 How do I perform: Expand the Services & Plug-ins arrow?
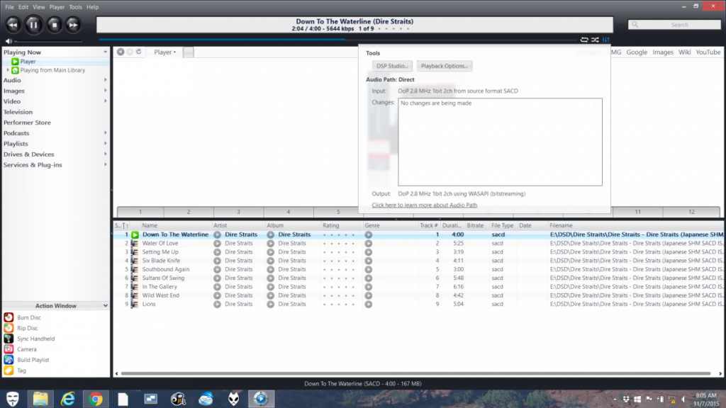(105, 164)
